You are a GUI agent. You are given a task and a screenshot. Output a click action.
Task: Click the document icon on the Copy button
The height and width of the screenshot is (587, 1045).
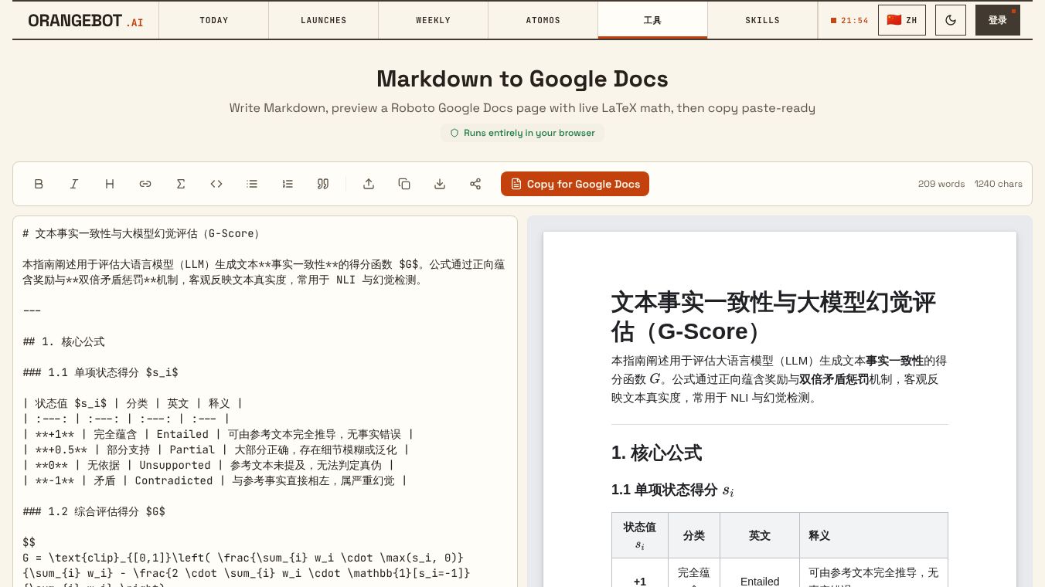(516, 184)
